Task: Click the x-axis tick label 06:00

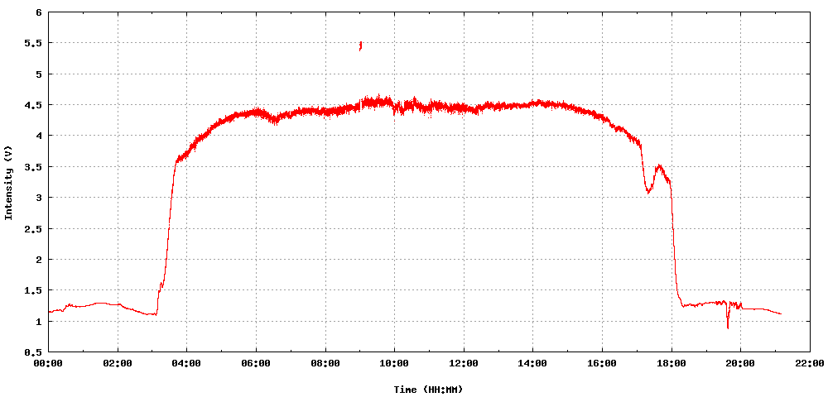Action: click(256, 363)
